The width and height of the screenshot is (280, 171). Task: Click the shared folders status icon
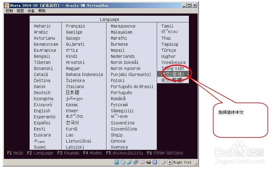pos(142,162)
